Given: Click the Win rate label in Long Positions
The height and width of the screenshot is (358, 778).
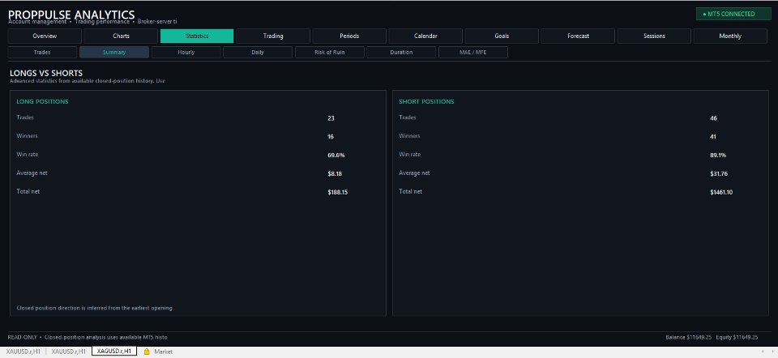Looking at the screenshot, I should [28, 155].
